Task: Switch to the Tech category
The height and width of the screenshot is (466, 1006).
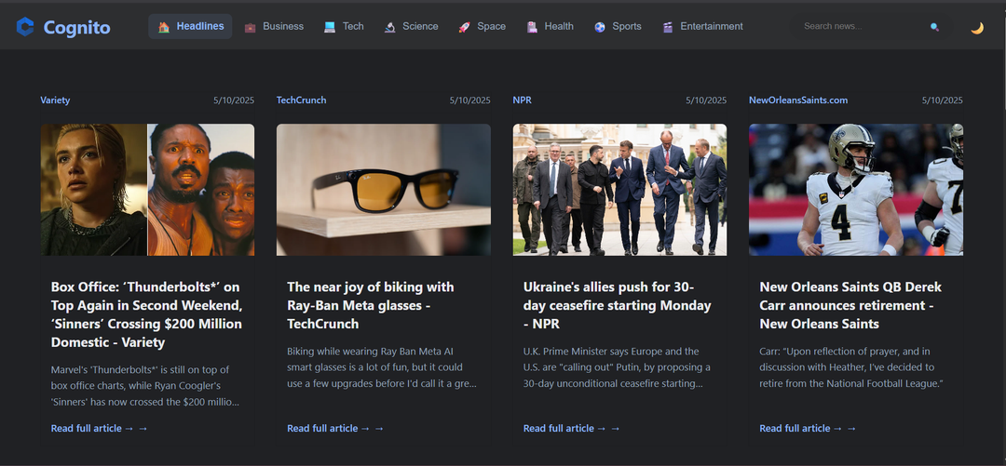Action: coord(344,26)
